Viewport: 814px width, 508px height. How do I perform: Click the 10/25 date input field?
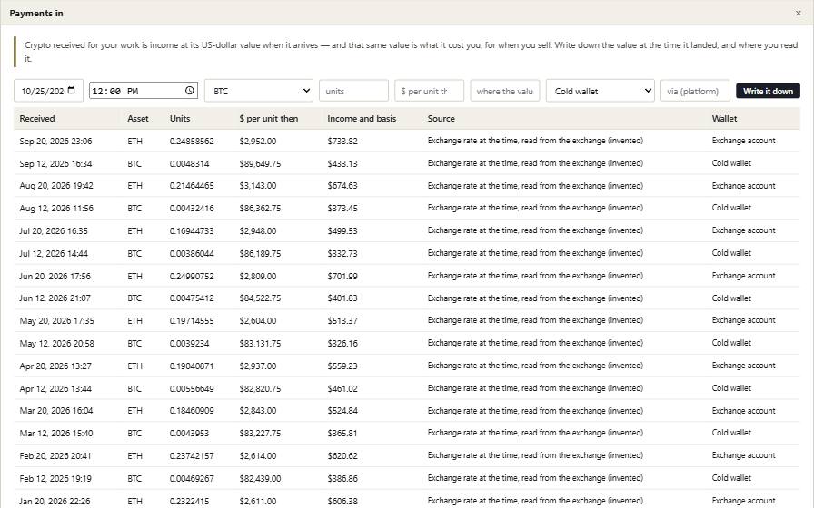pos(48,91)
